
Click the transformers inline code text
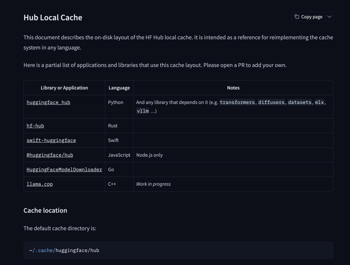point(237,102)
